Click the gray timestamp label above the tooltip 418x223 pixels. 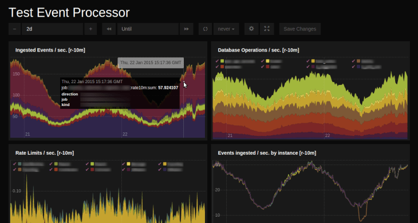[x=151, y=62]
